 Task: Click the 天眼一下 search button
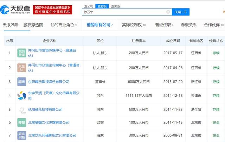(x=181, y=12)
